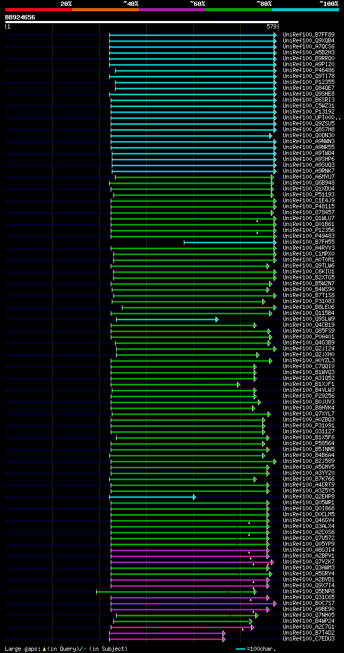Open hit UniRef100_P48115
Viewport: 344px width, 653px height.
(309, 207)
